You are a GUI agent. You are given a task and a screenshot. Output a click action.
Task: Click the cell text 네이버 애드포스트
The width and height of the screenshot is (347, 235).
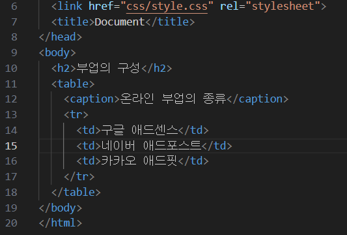tap(152, 146)
